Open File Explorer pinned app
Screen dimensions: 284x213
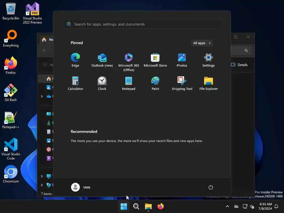pyautogui.click(x=209, y=83)
